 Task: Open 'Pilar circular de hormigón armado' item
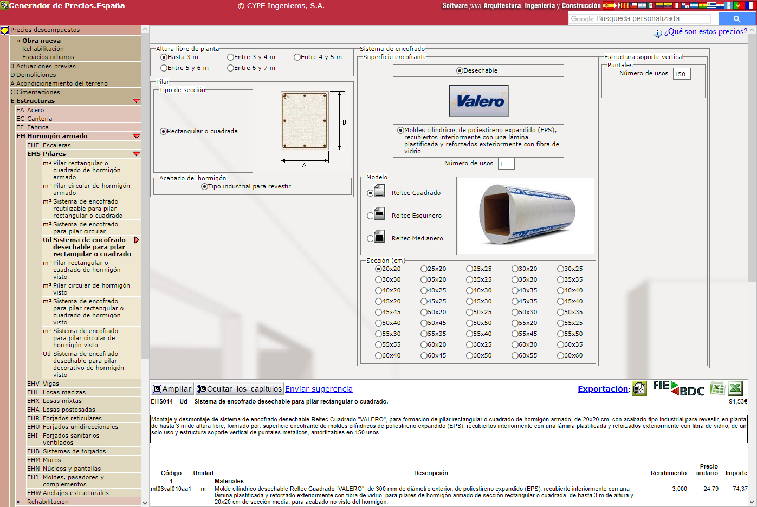point(91,189)
